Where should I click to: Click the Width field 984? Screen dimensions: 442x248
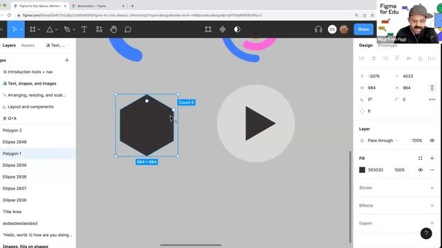click(x=374, y=88)
